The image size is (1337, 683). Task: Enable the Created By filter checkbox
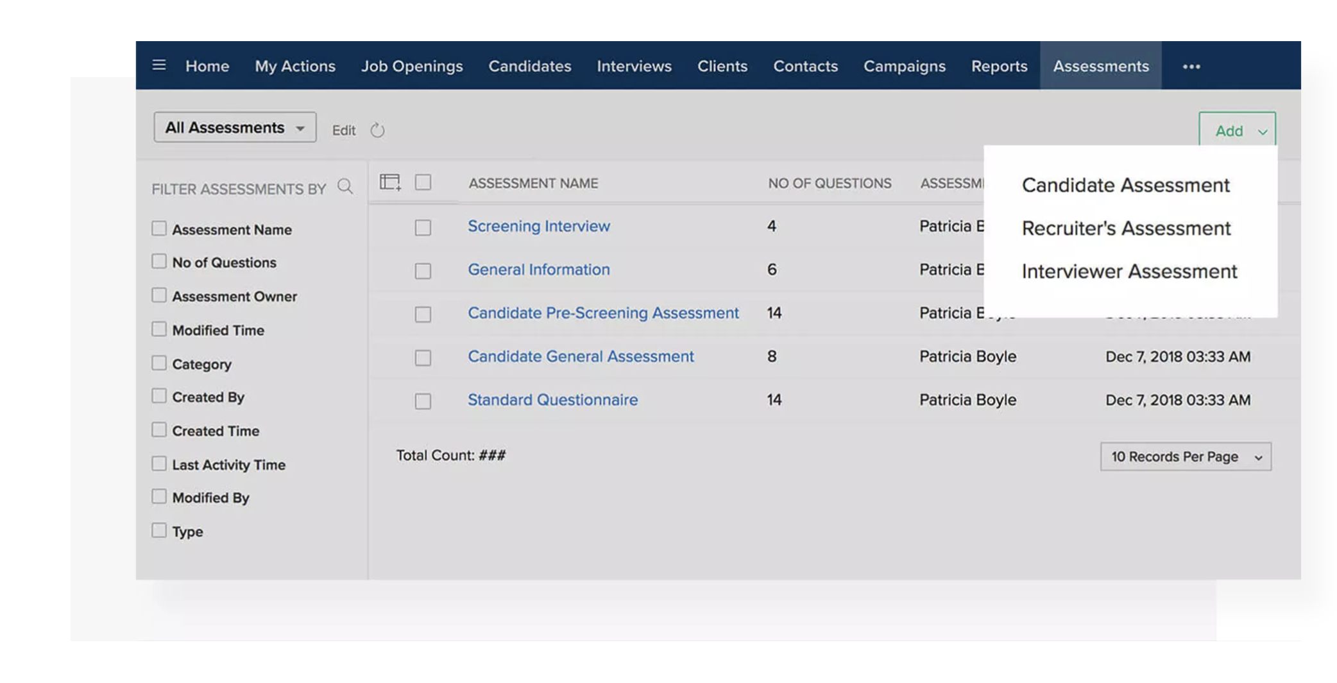click(x=159, y=396)
